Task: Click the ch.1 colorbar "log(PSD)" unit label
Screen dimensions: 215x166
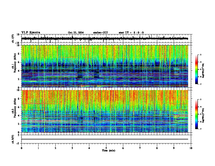Action: (x=203, y=71)
